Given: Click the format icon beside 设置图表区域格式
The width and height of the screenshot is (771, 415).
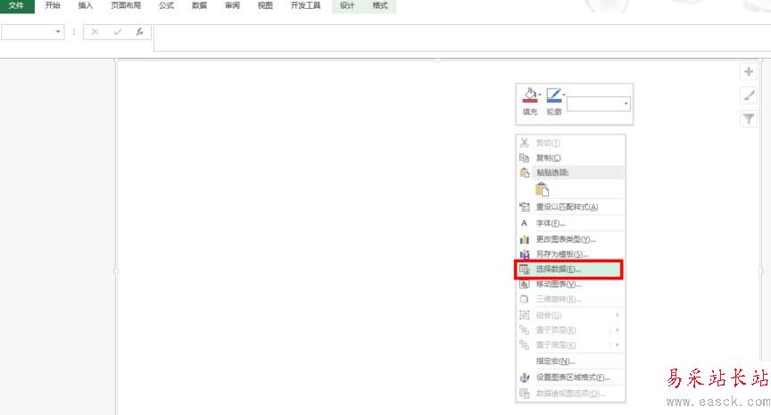Looking at the screenshot, I should pyautogui.click(x=524, y=378).
